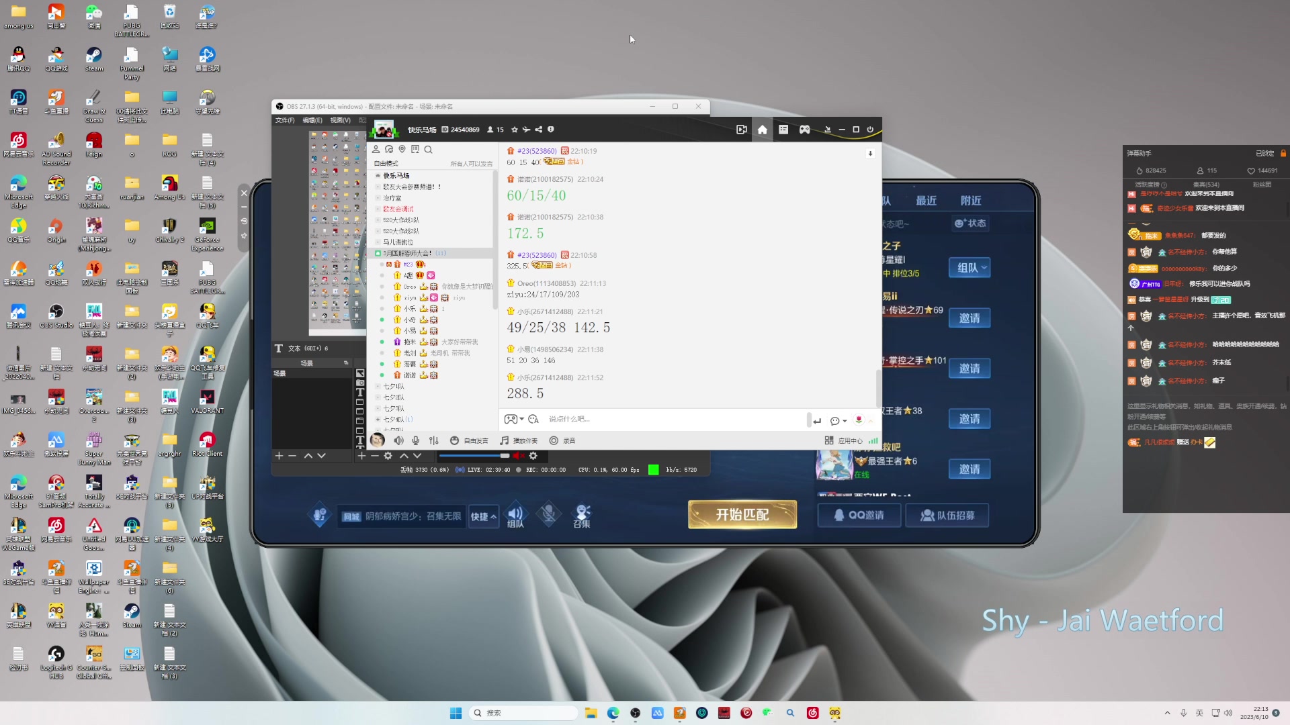Jump to latest chat message arrow
1290x725 pixels.
pyautogui.click(x=870, y=154)
